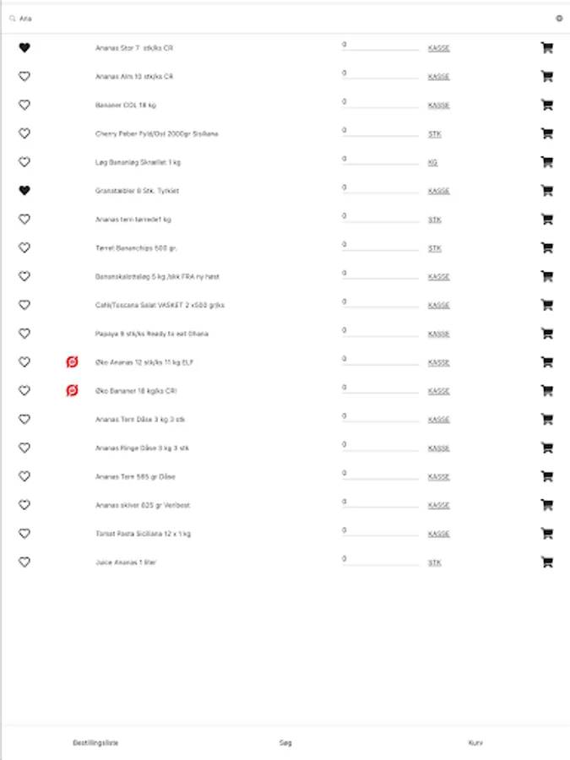Toggle heart for Øko Bananer 18 kg/ks
The width and height of the screenshot is (570, 760).
[x=24, y=391]
